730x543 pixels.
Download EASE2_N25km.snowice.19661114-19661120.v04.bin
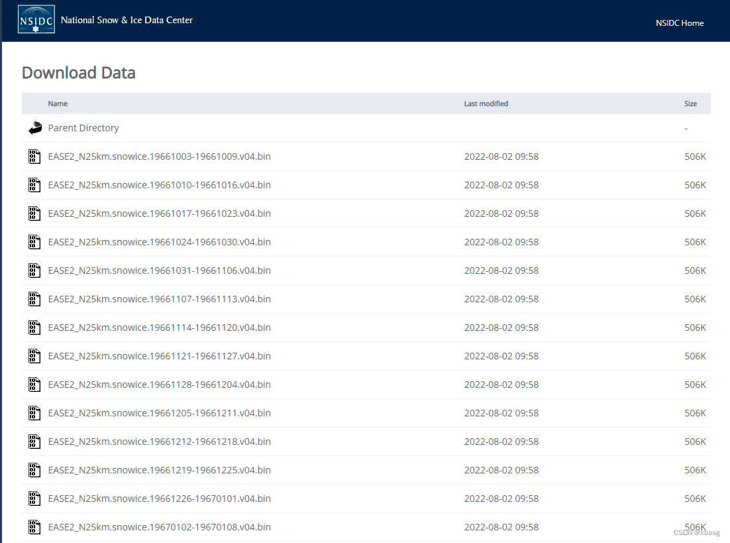pos(159,328)
